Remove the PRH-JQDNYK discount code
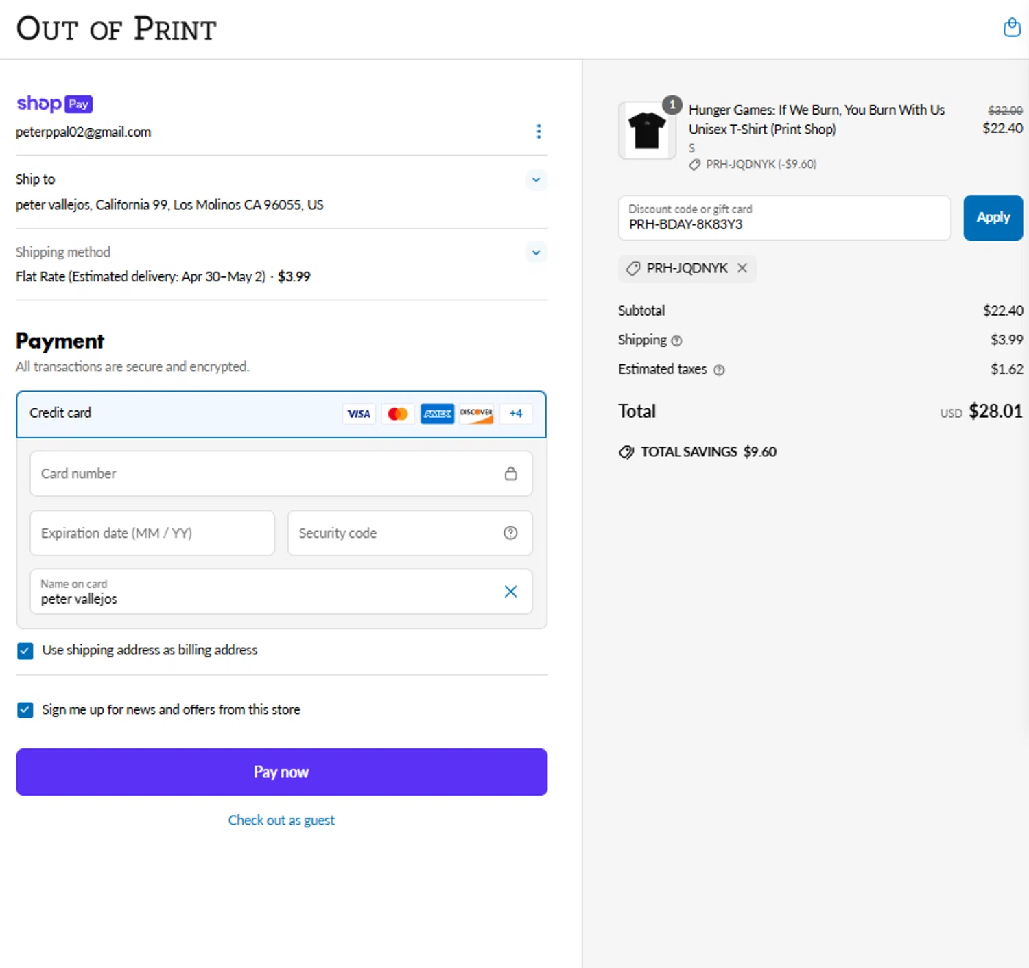Screen dimensions: 1029x968 coord(742,268)
